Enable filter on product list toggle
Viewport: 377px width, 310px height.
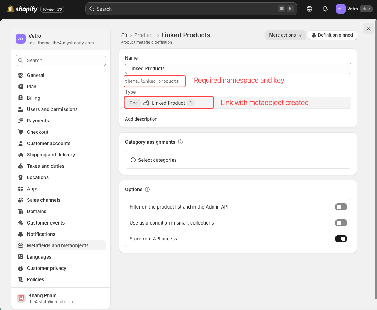pyautogui.click(x=341, y=207)
